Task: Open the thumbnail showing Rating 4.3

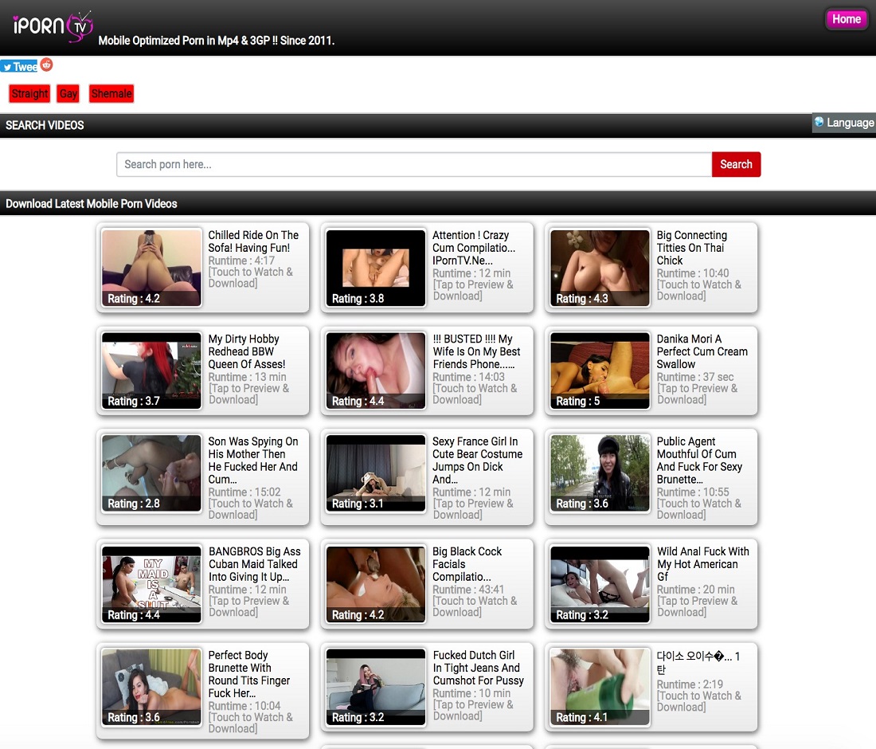Action: 600,269
